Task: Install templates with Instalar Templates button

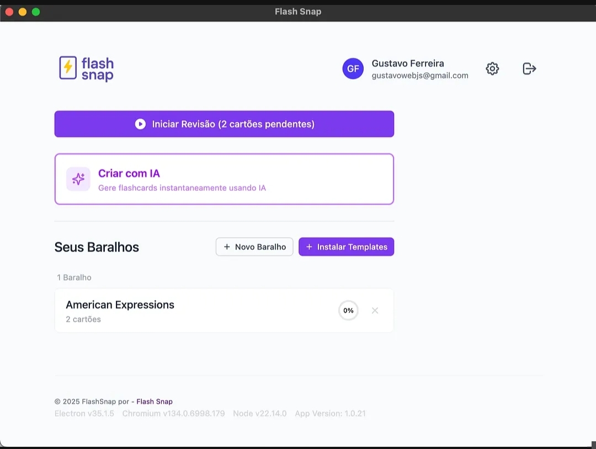Action: (x=346, y=247)
